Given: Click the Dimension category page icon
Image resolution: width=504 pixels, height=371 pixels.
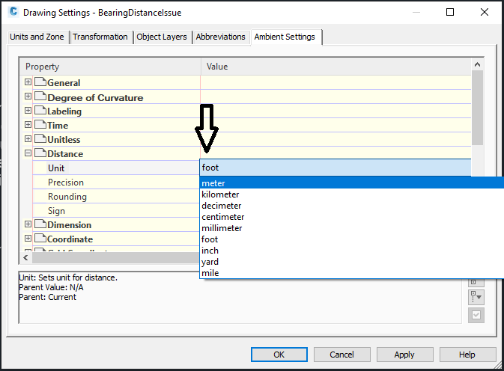Looking at the screenshot, I should click(40, 224).
